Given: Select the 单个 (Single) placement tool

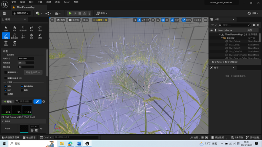Looking at the screenshot, I should click(23, 36).
